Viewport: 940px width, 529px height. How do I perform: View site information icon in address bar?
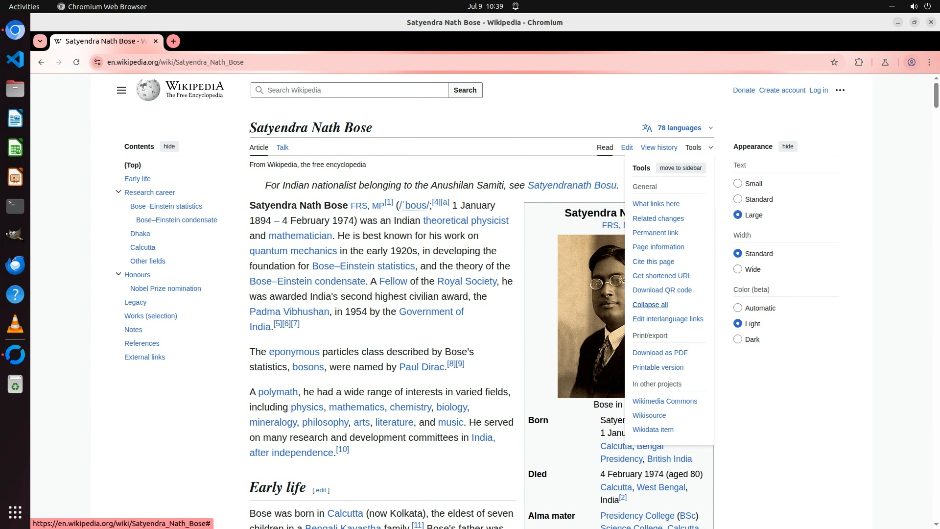(x=97, y=62)
